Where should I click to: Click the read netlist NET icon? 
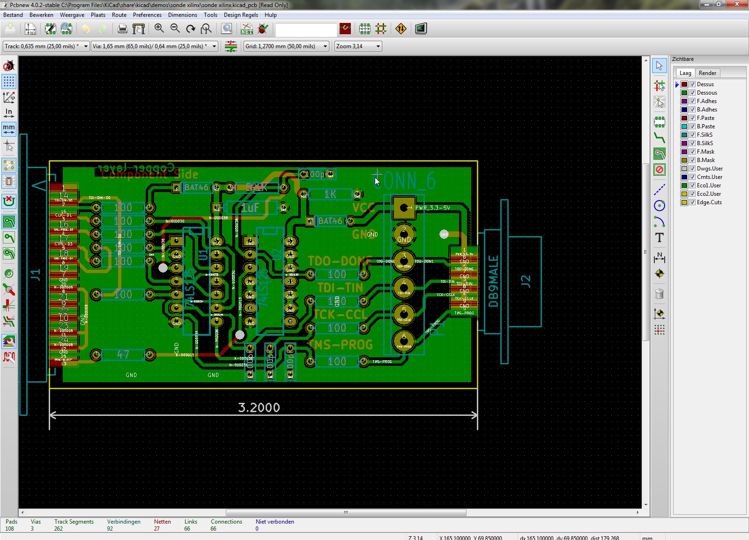click(247, 29)
